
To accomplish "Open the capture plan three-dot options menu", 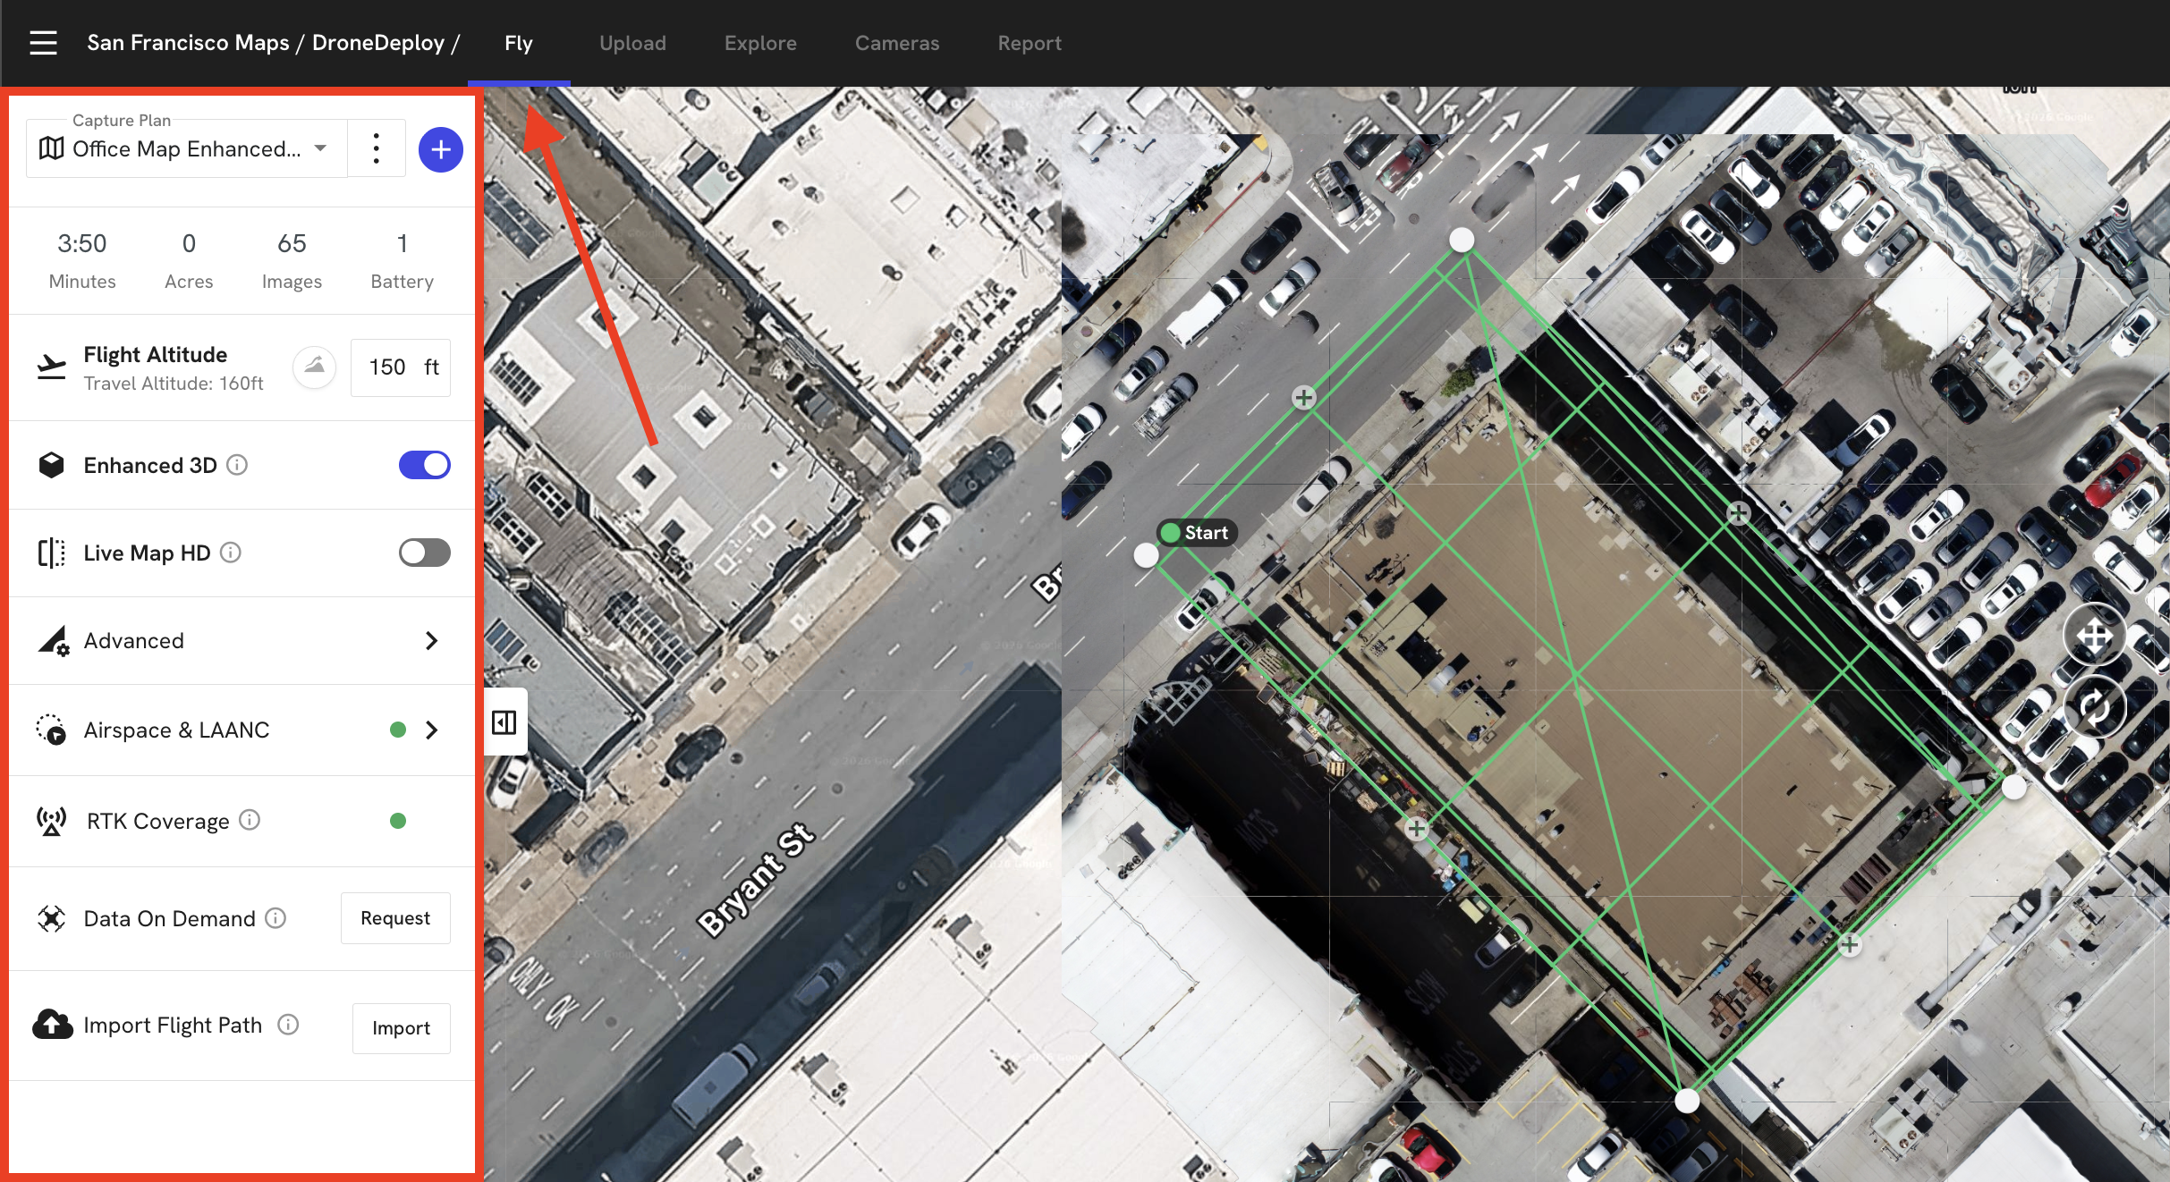I will (377, 148).
